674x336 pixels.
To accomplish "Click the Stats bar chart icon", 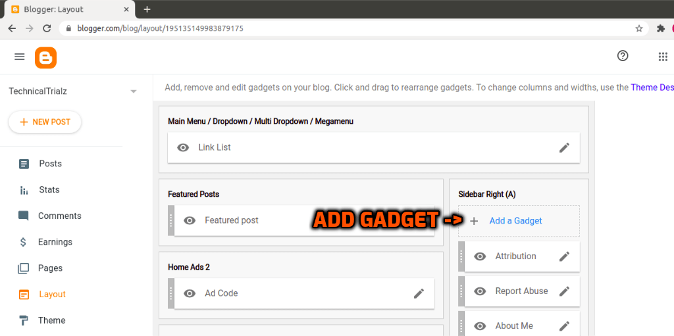I will point(24,190).
